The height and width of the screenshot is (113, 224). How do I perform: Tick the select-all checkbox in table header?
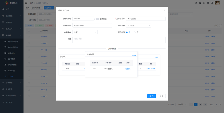coord(29,31)
